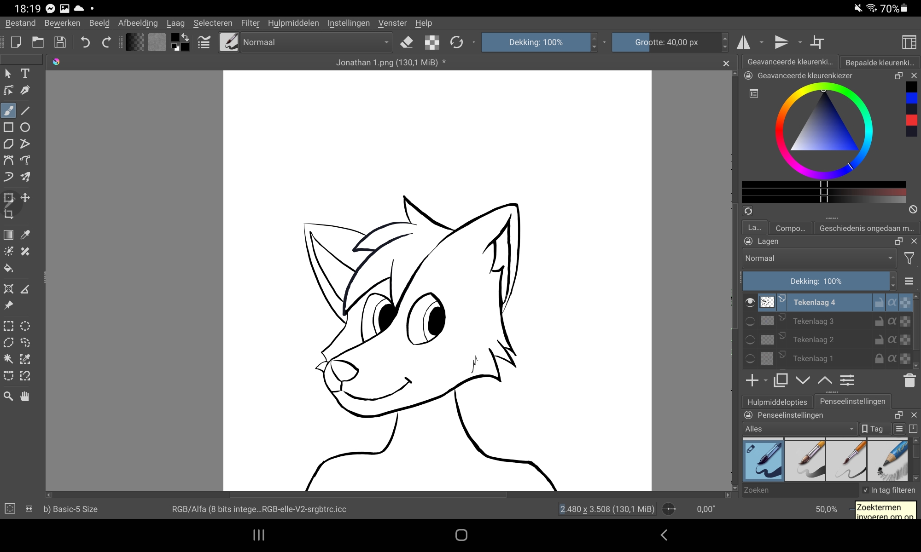Open layer blending mode dropdown in Lagen
The image size is (921, 552).
pos(818,258)
